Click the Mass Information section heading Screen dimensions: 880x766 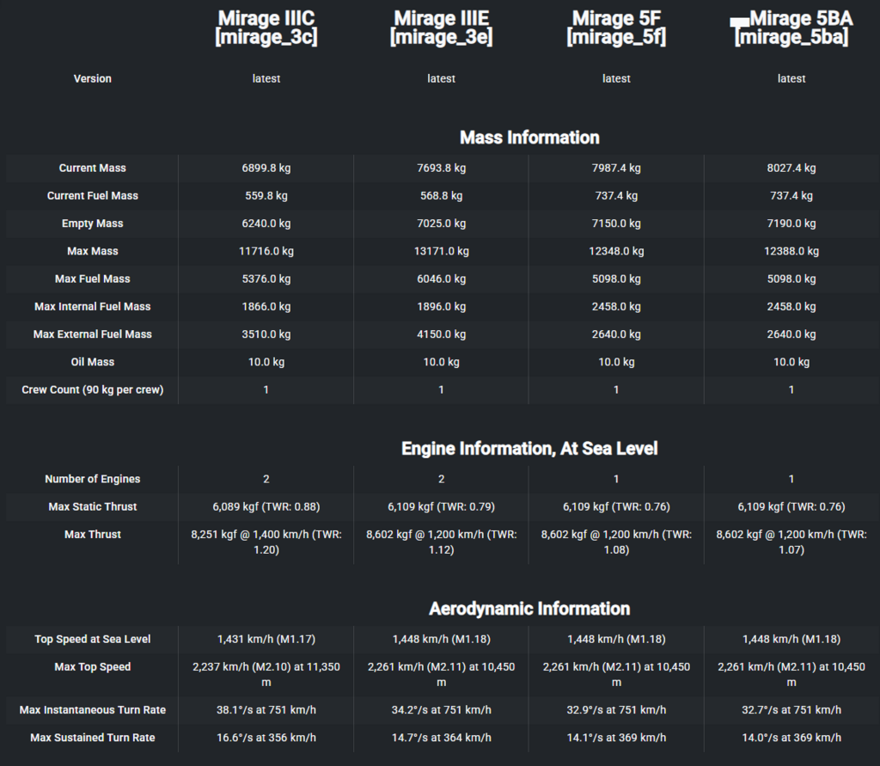529,138
